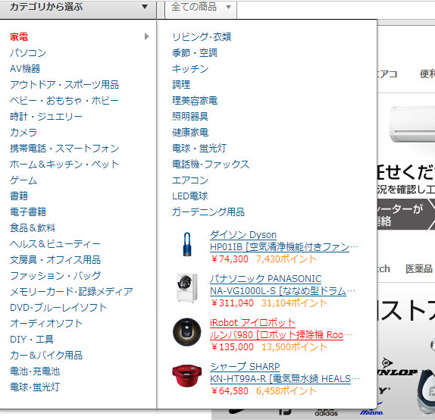Open 電球・蛍光灯 in the submenu panel
Image resolution: width=435 pixels, height=420 pixels.
pos(199,148)
